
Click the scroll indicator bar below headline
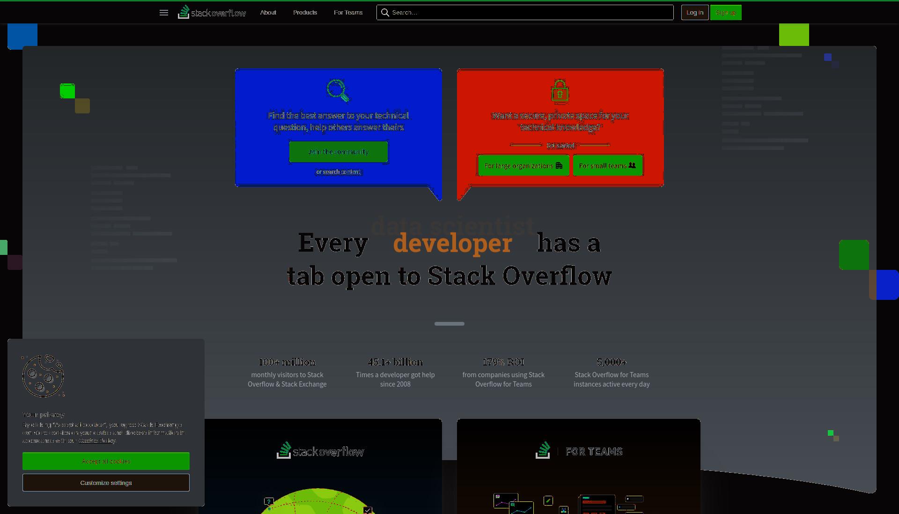(449, 324)
